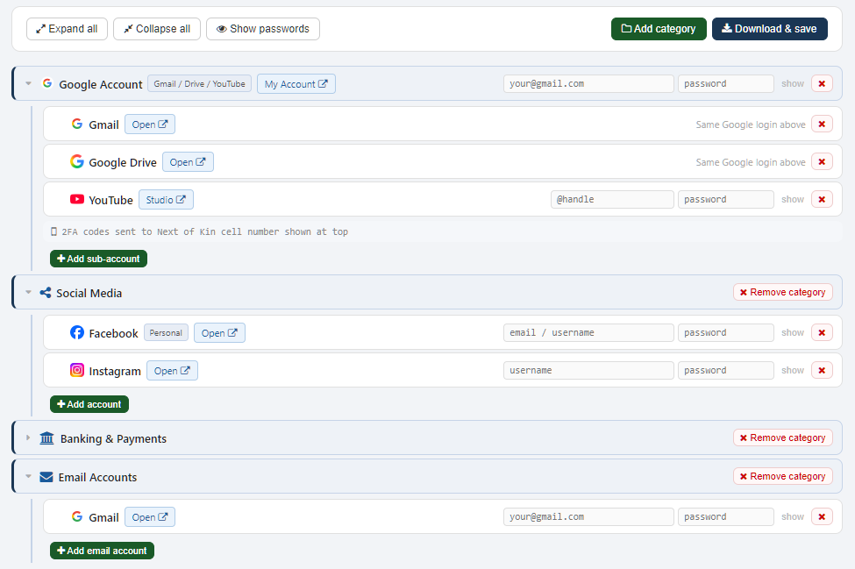Collapse the Social Media section
Screen dimensions: 855x569
tap(28, 292)
